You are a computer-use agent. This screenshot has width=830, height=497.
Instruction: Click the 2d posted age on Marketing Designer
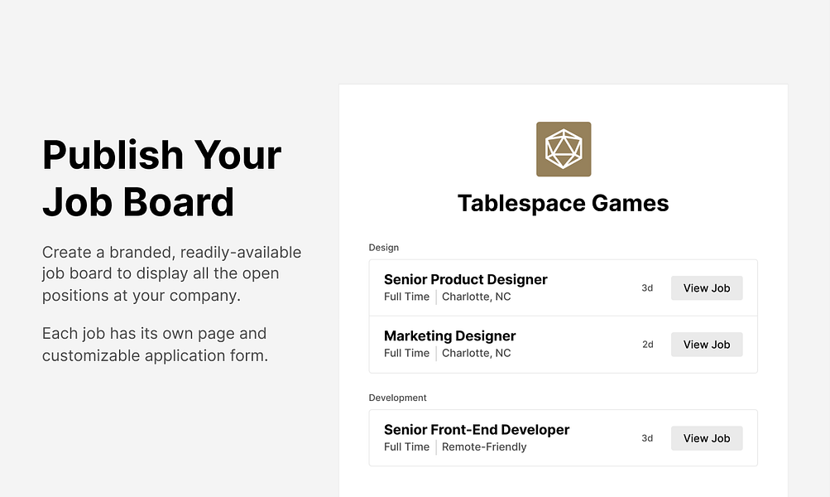647,345
